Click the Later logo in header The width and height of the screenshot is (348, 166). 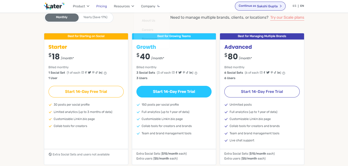pos(54,6)
